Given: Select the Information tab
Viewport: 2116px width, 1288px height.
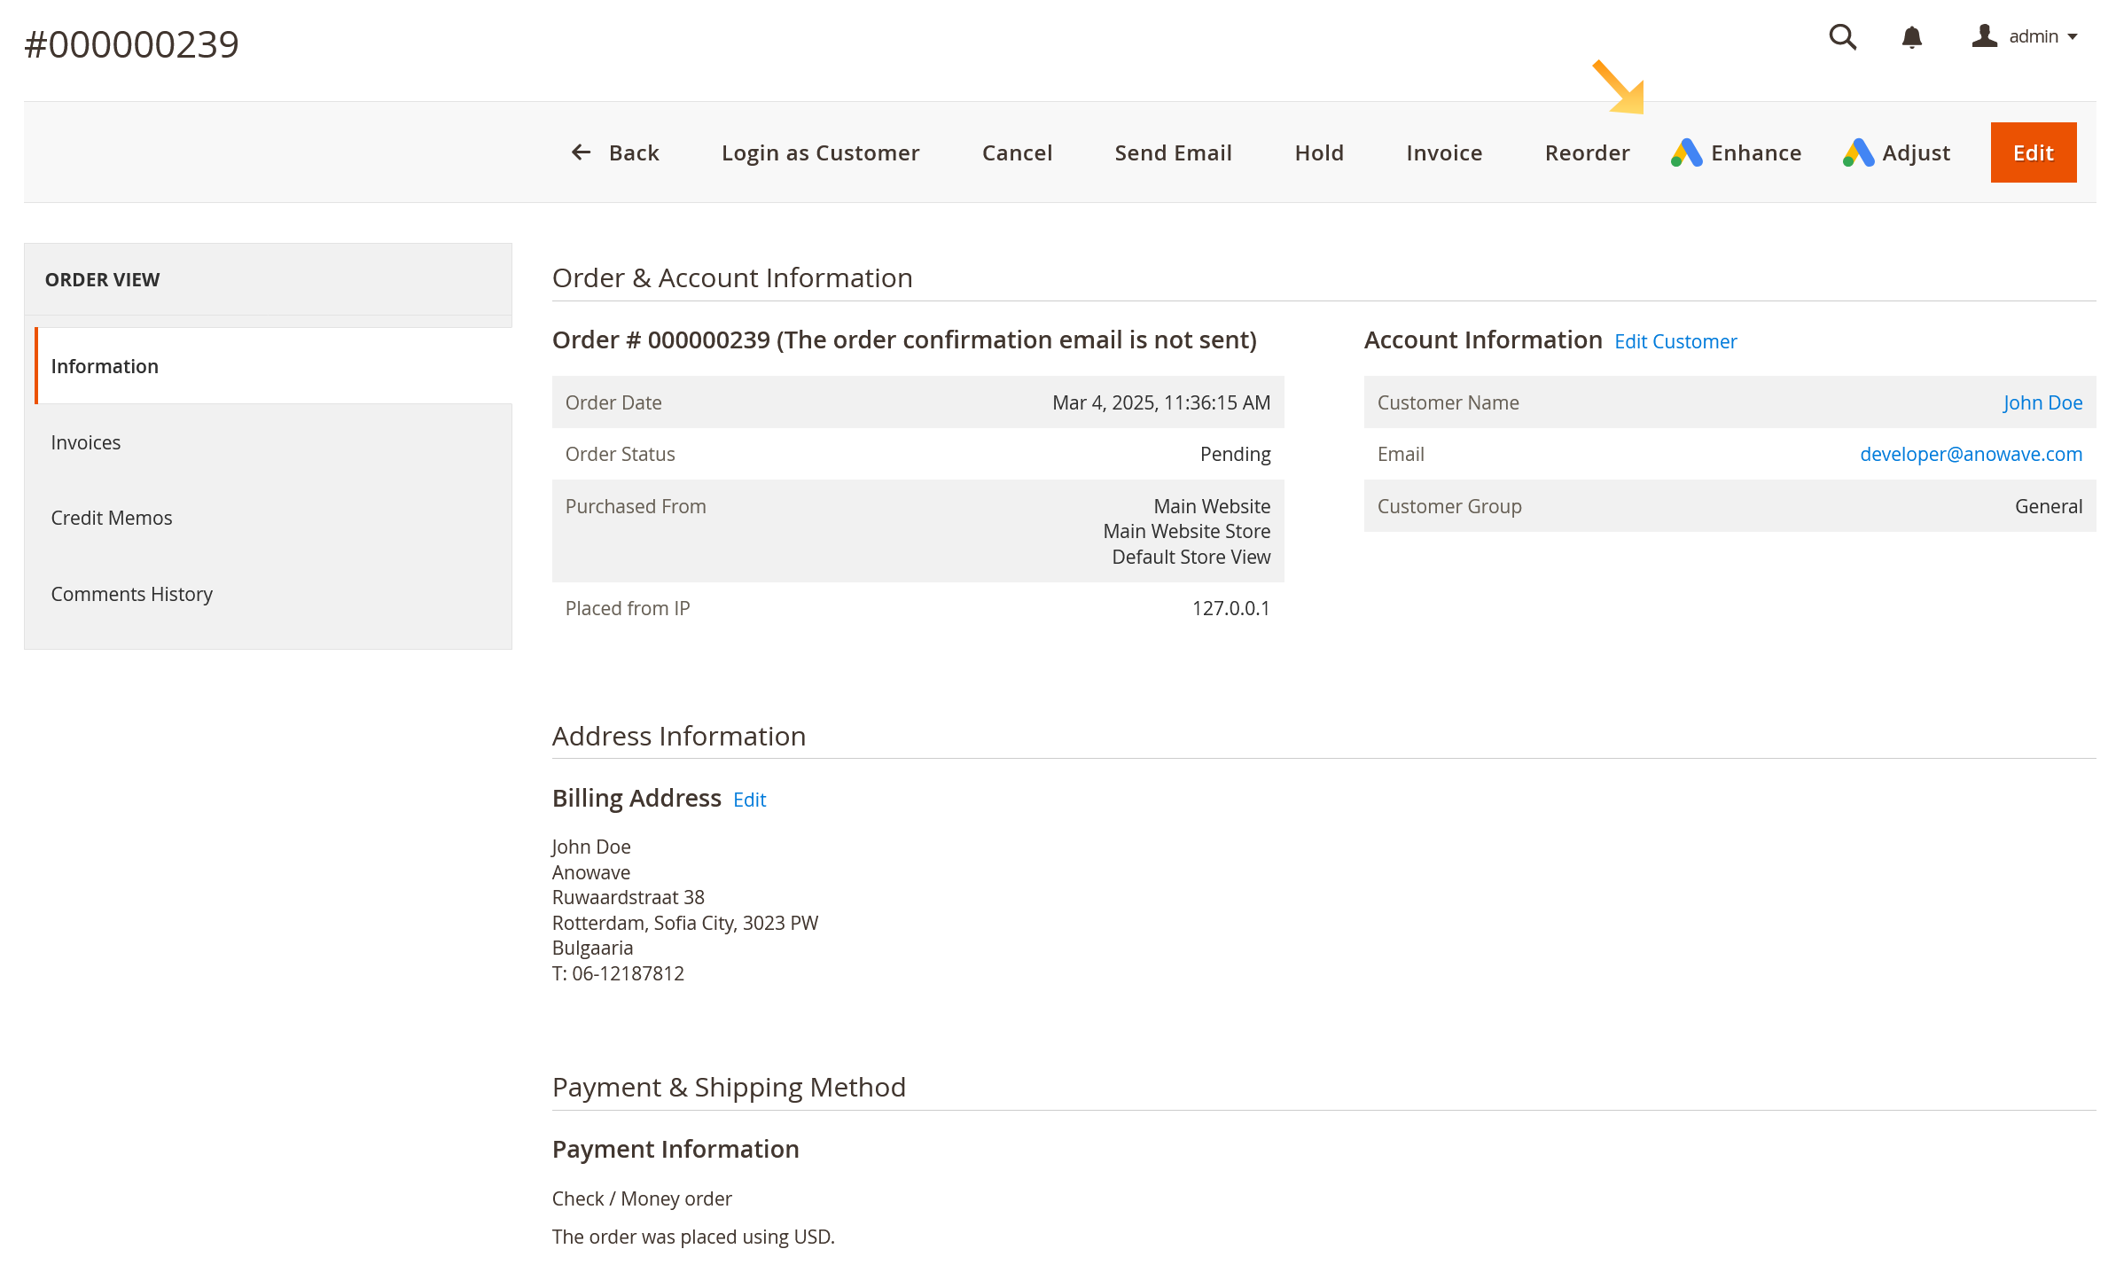Looking at the screenshot, I should [x=273, y=366].
